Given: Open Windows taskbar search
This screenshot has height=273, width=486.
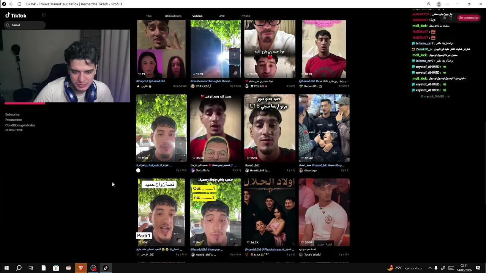Looking at the screenshot, I should pyautogui.click(x=19, y=268).
